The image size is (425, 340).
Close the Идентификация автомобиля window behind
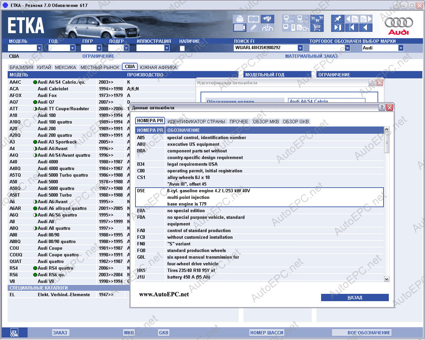(x=380, y=82)
